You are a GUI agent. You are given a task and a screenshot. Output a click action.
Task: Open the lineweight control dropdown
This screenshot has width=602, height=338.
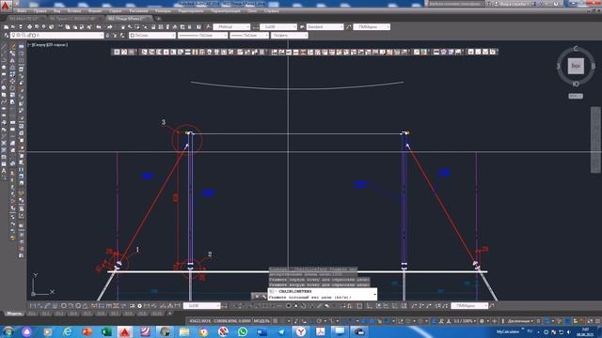(249, 36)
